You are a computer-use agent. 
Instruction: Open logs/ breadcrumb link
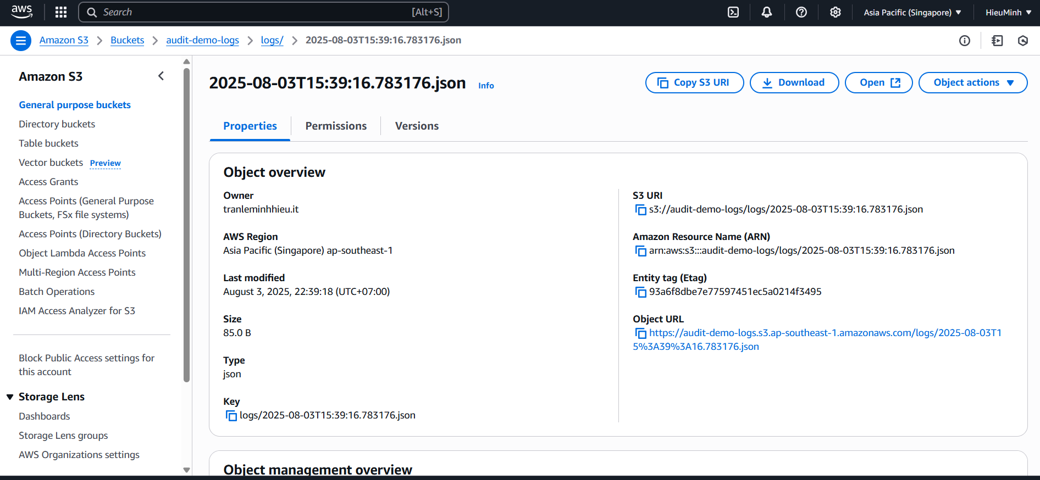tap(272, 40)
